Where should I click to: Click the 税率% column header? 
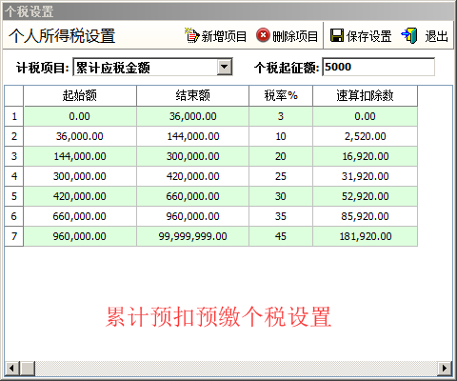(281, 95)
